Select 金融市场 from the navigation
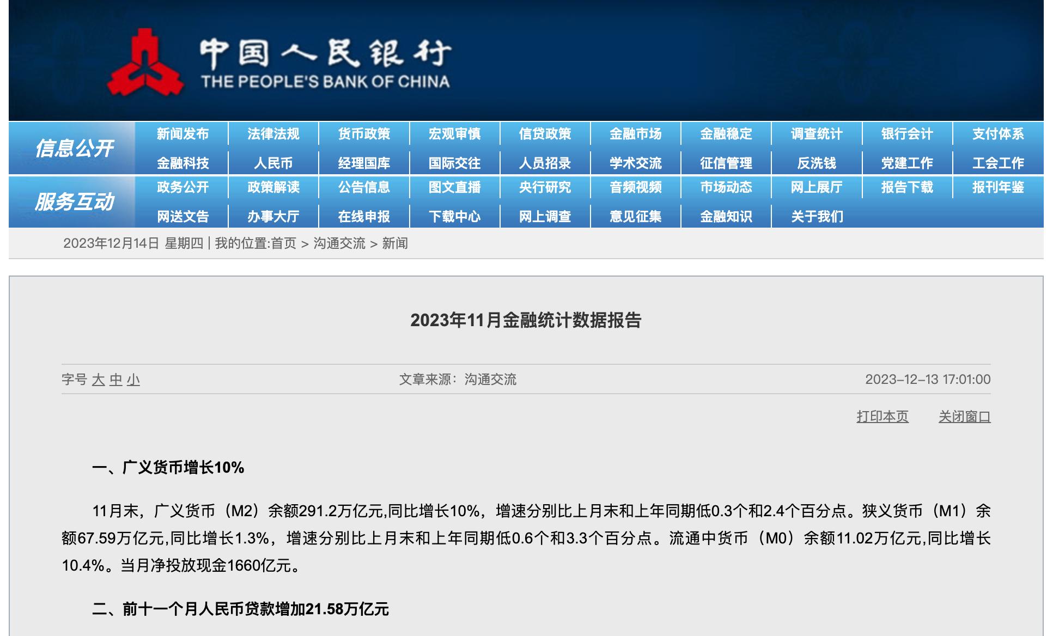Image resolution: width=1059 pixels, height=636 pixels. 636,134
